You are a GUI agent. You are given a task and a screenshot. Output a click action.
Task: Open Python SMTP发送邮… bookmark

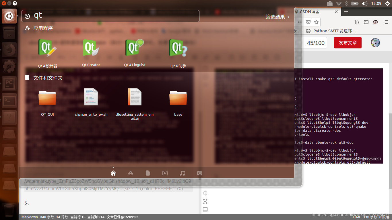[x=331, y=31]
